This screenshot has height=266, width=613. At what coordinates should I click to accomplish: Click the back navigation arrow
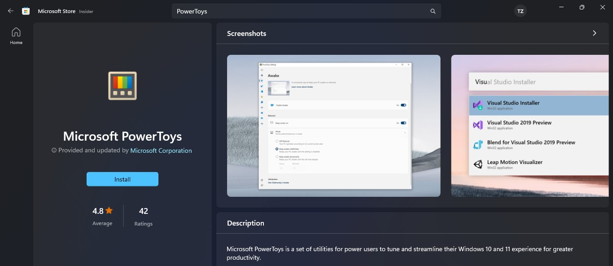(10, 11)
